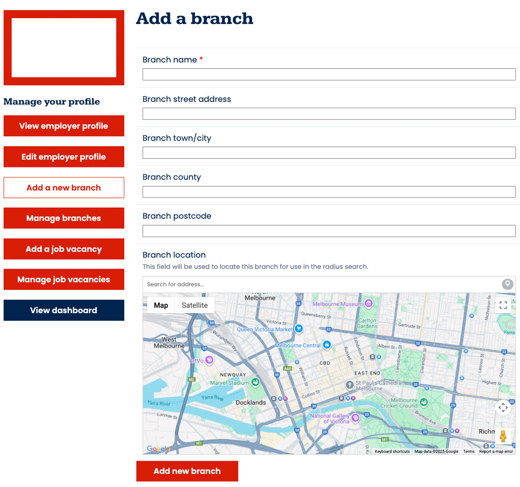Open the map Keyboard shortcuts link
Screen dimensions: 520x487
pyautogui.click(x=392, y=451)
